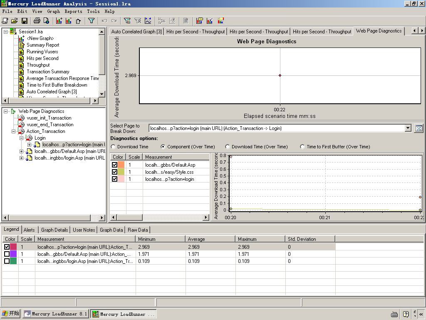Open an existing session via folder icon
Image resolution: width=426 pixels, height=320 pixels.
pyautogui.click(x=15, y=21)
